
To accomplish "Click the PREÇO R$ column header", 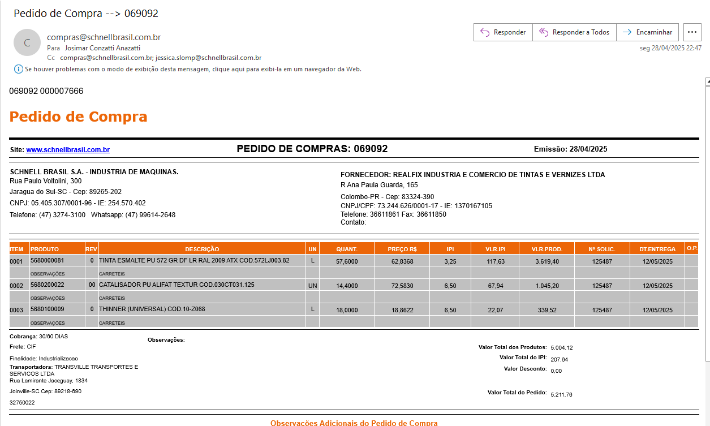I will pos(402,249).
